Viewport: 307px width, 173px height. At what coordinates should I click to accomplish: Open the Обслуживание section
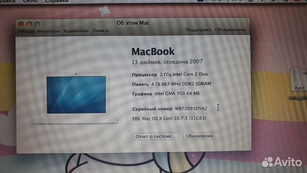[x=230, y=30]
